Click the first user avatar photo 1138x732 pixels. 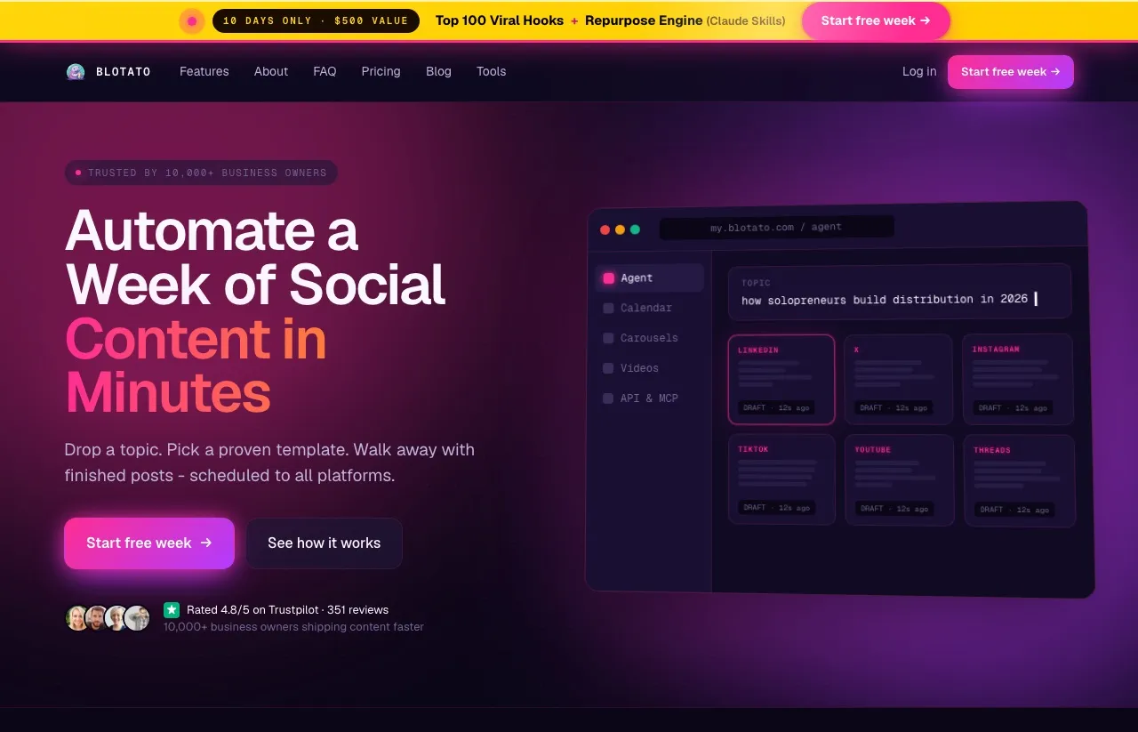point(78,617)
